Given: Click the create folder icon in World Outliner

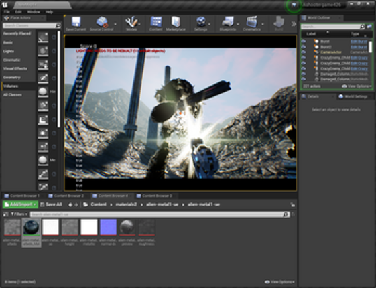Looking at the screenshot, I should pyautogui.click(x=369, y=27).
